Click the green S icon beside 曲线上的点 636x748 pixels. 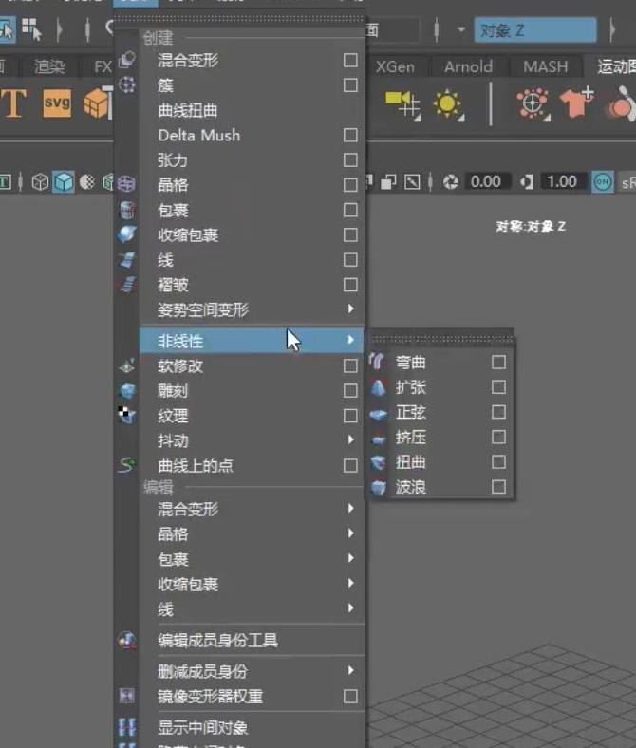click(x=127, y=464)
